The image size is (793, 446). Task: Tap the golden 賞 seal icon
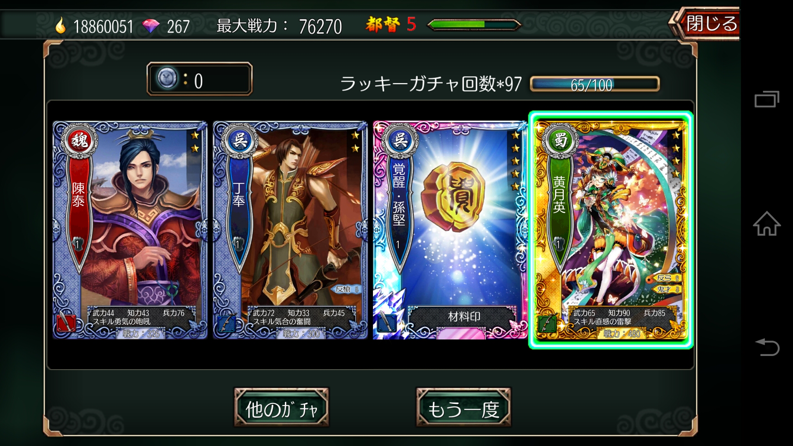[452, 197]
